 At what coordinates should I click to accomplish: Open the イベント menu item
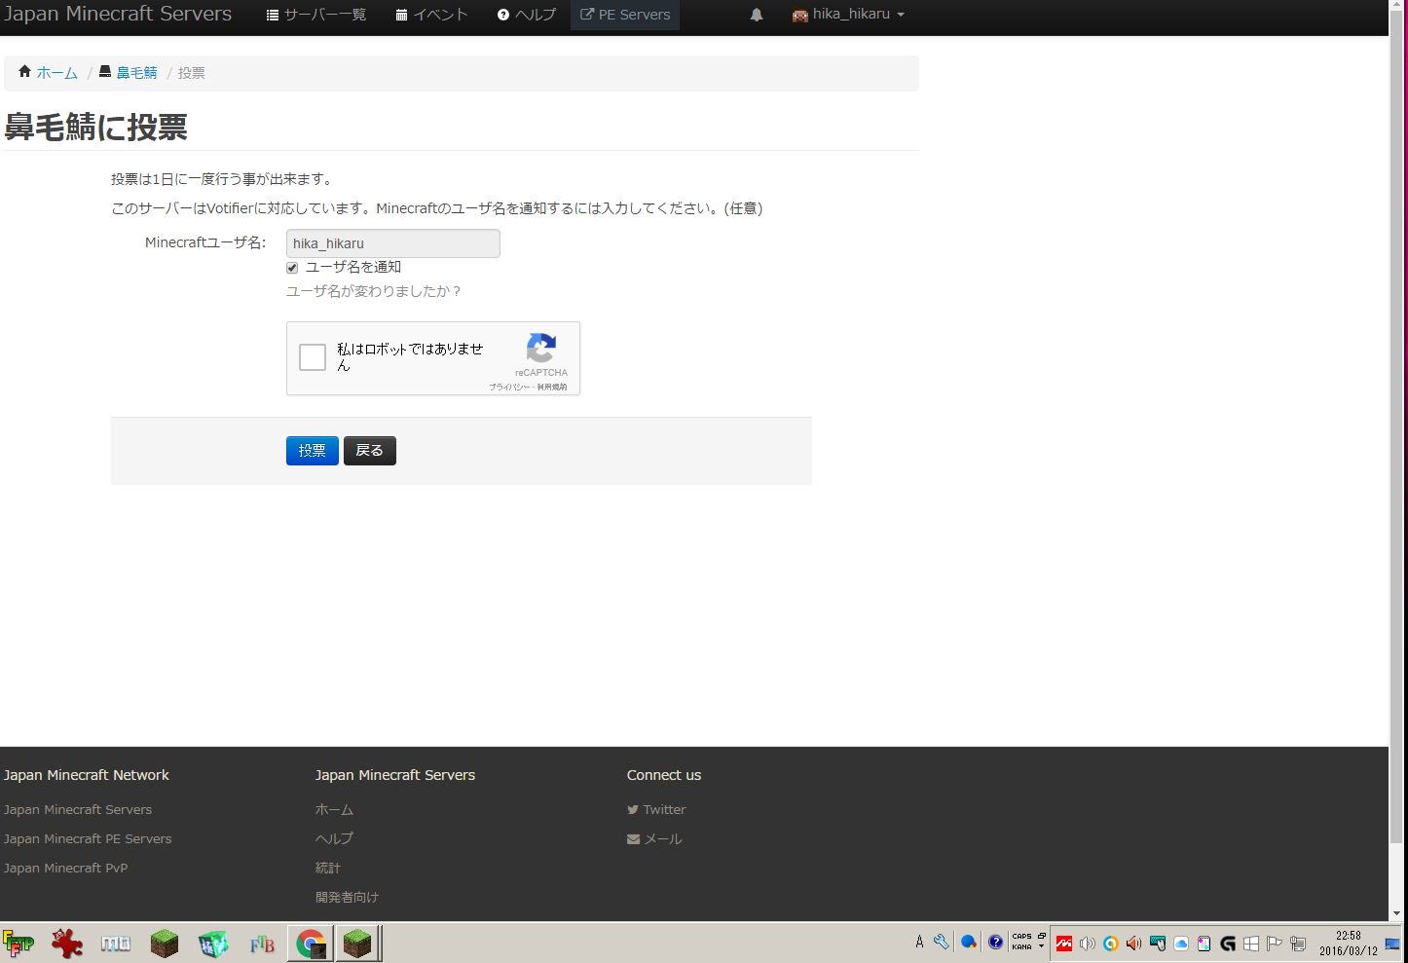coord(432,15)
